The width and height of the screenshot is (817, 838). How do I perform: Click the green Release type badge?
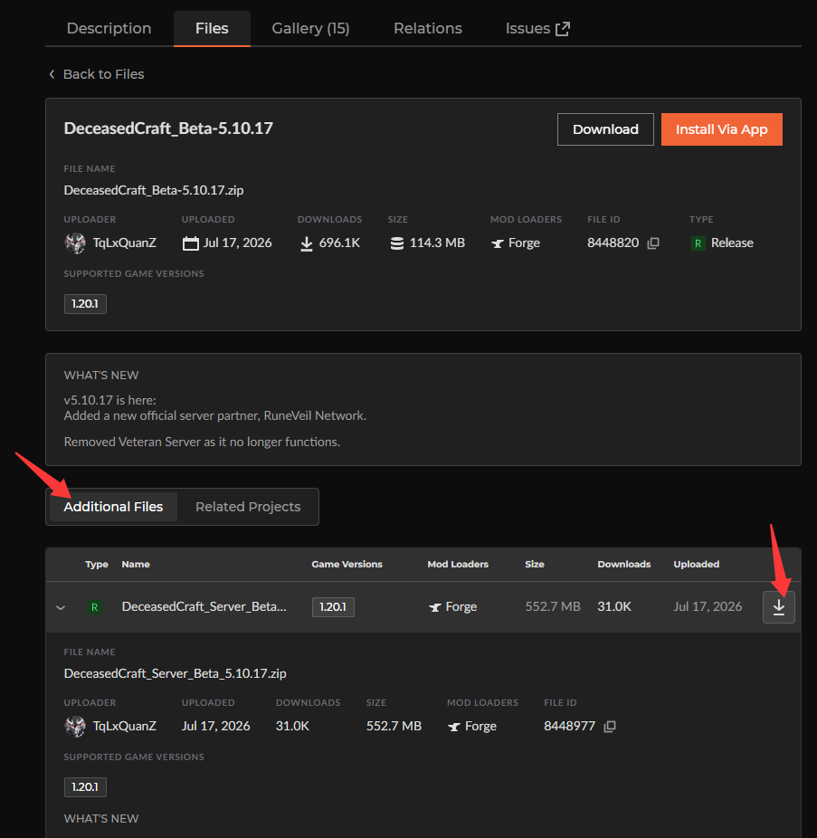698,243
